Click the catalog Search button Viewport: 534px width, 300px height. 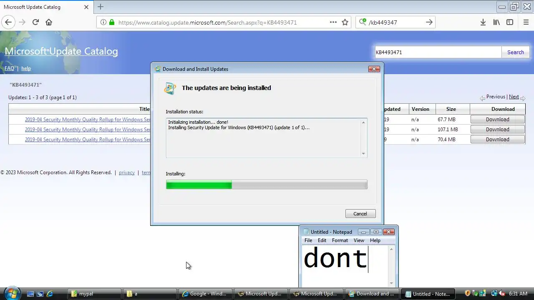coord(516,52)
